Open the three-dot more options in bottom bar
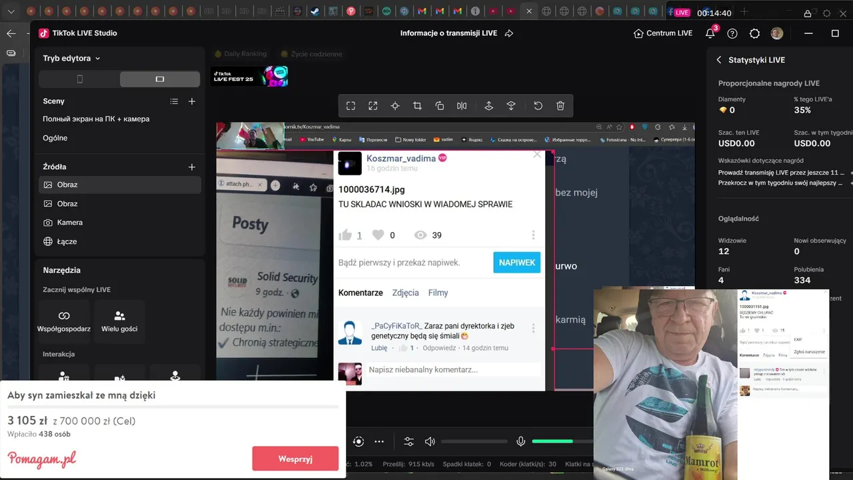Screen dimensions: 853x480 pos(379,441)
